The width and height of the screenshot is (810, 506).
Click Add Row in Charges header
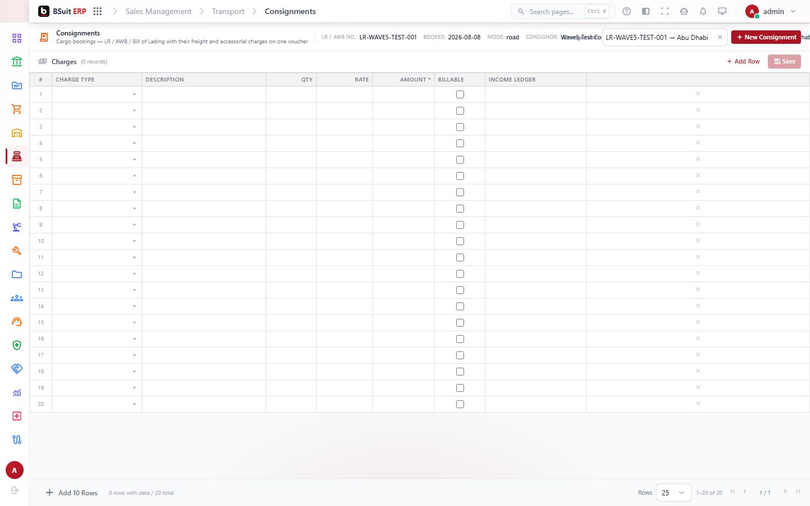tap(743, 61)
